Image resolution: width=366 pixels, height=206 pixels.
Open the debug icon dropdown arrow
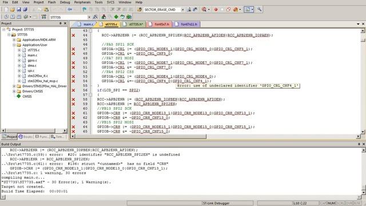coord(209,10)
